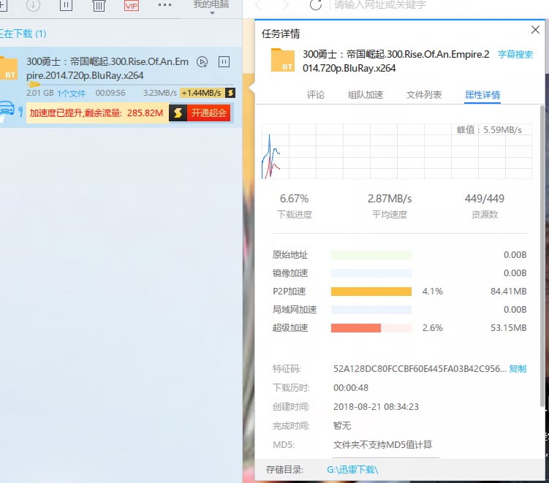Click the speed graph chart
The width and height of the screenshot is (549, 483).
click(397, 151)
